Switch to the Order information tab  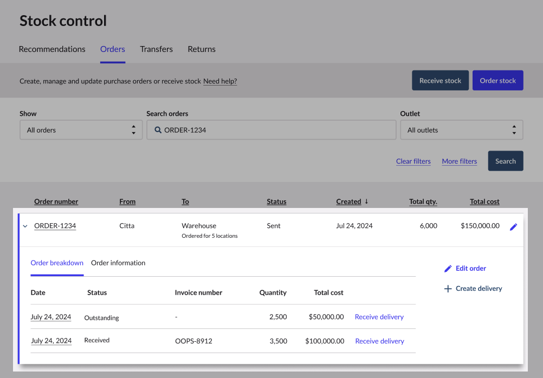coord(118,263)
